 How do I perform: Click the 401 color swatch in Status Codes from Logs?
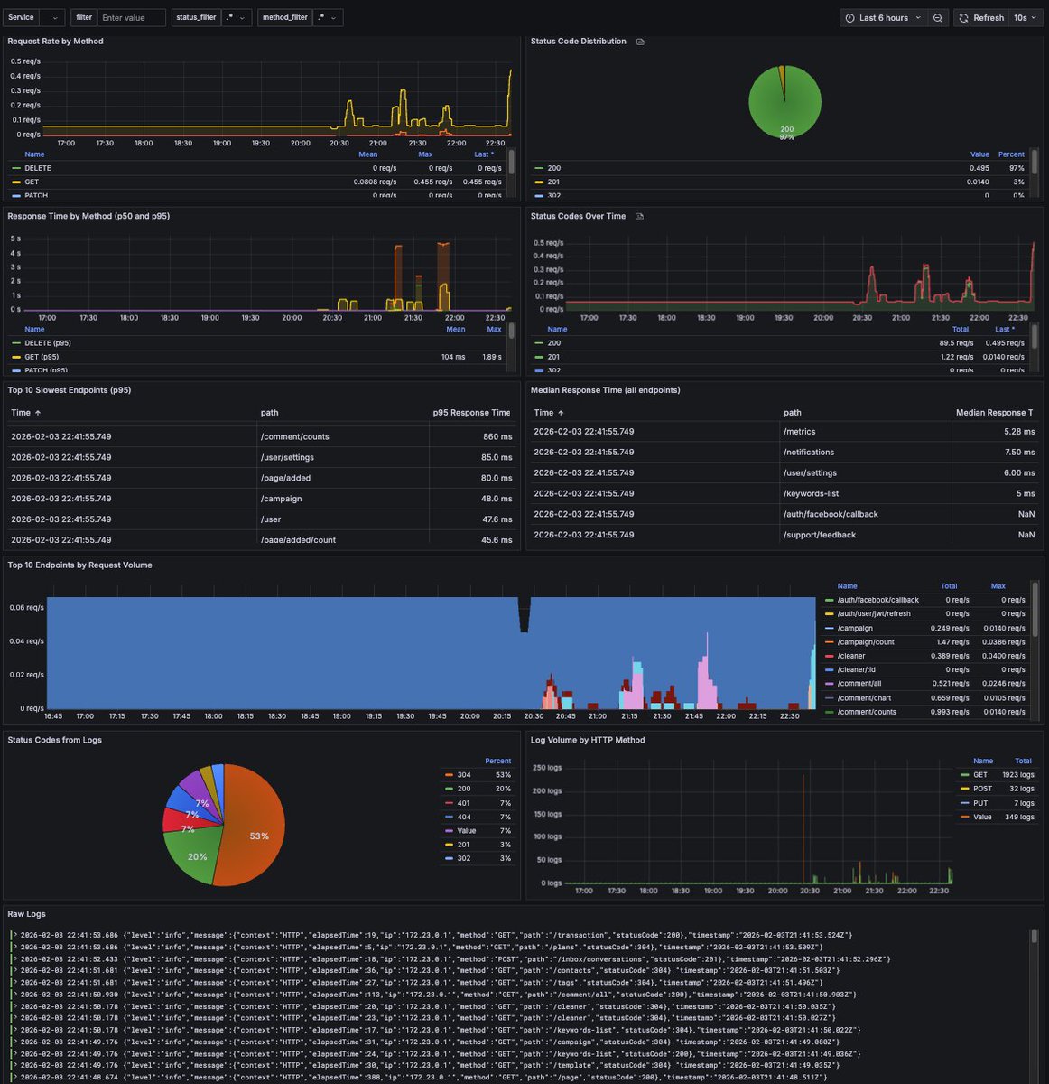[450, 803]
